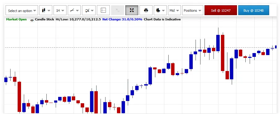
Task: Print the chart
Action: click(x=146, y=10)
